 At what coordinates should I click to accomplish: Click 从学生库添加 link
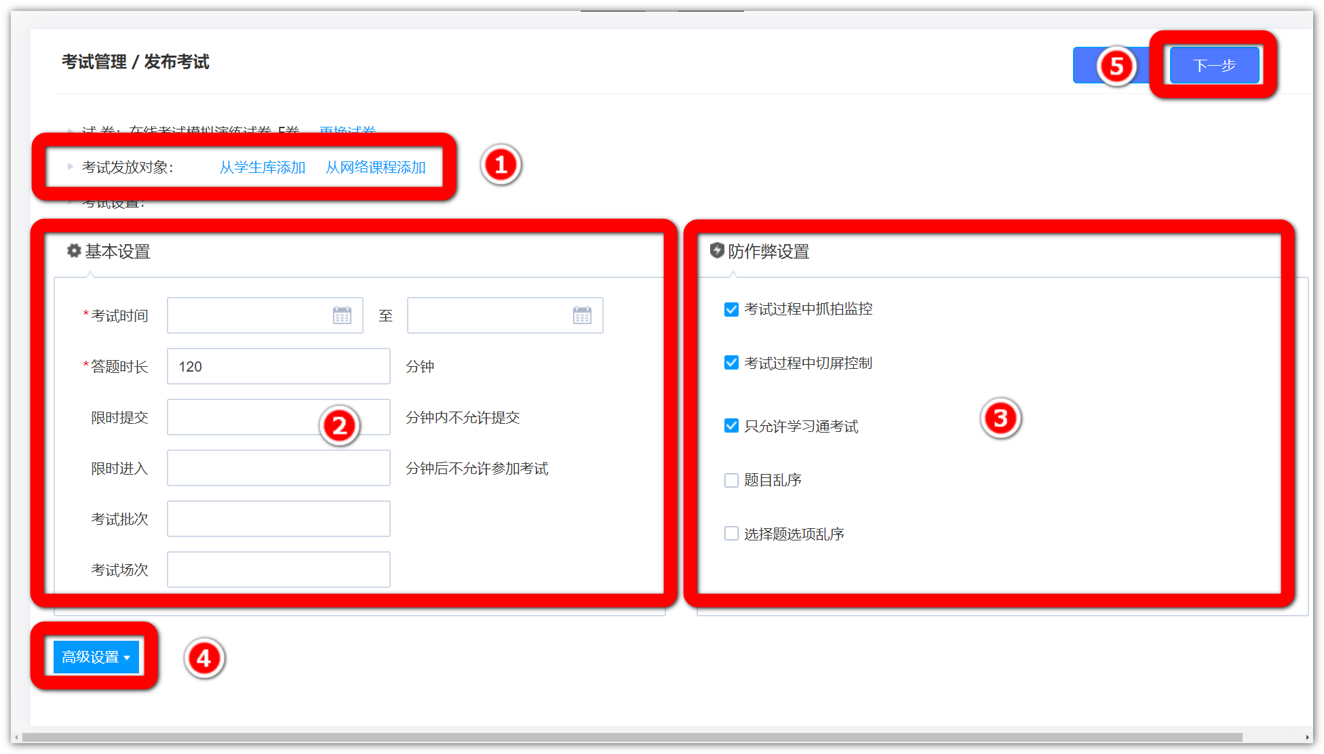(x=262, y=167)
